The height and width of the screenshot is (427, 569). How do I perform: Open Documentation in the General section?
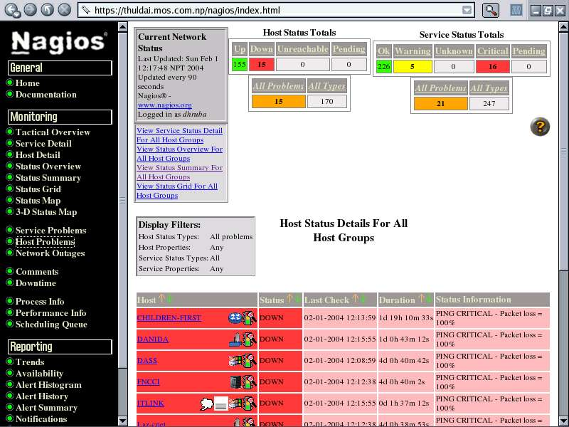click(46, 95)
